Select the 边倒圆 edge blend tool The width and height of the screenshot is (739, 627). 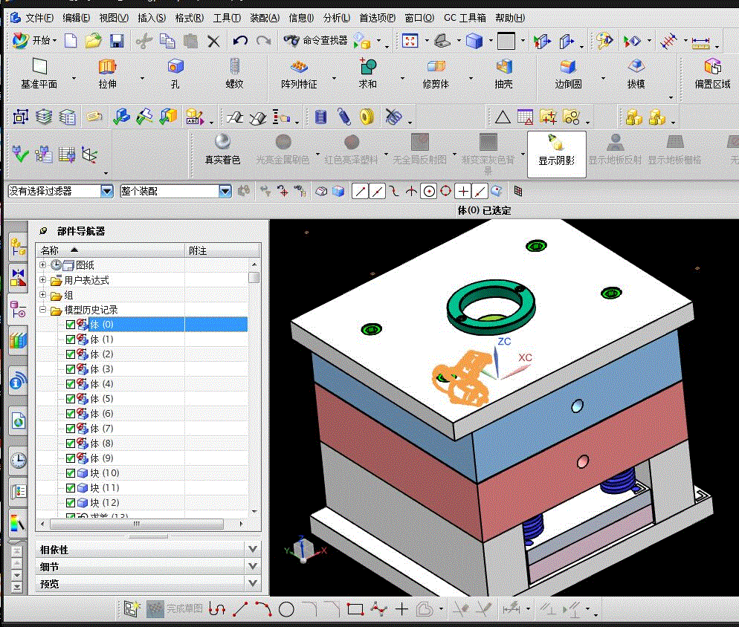click(568, 74)
